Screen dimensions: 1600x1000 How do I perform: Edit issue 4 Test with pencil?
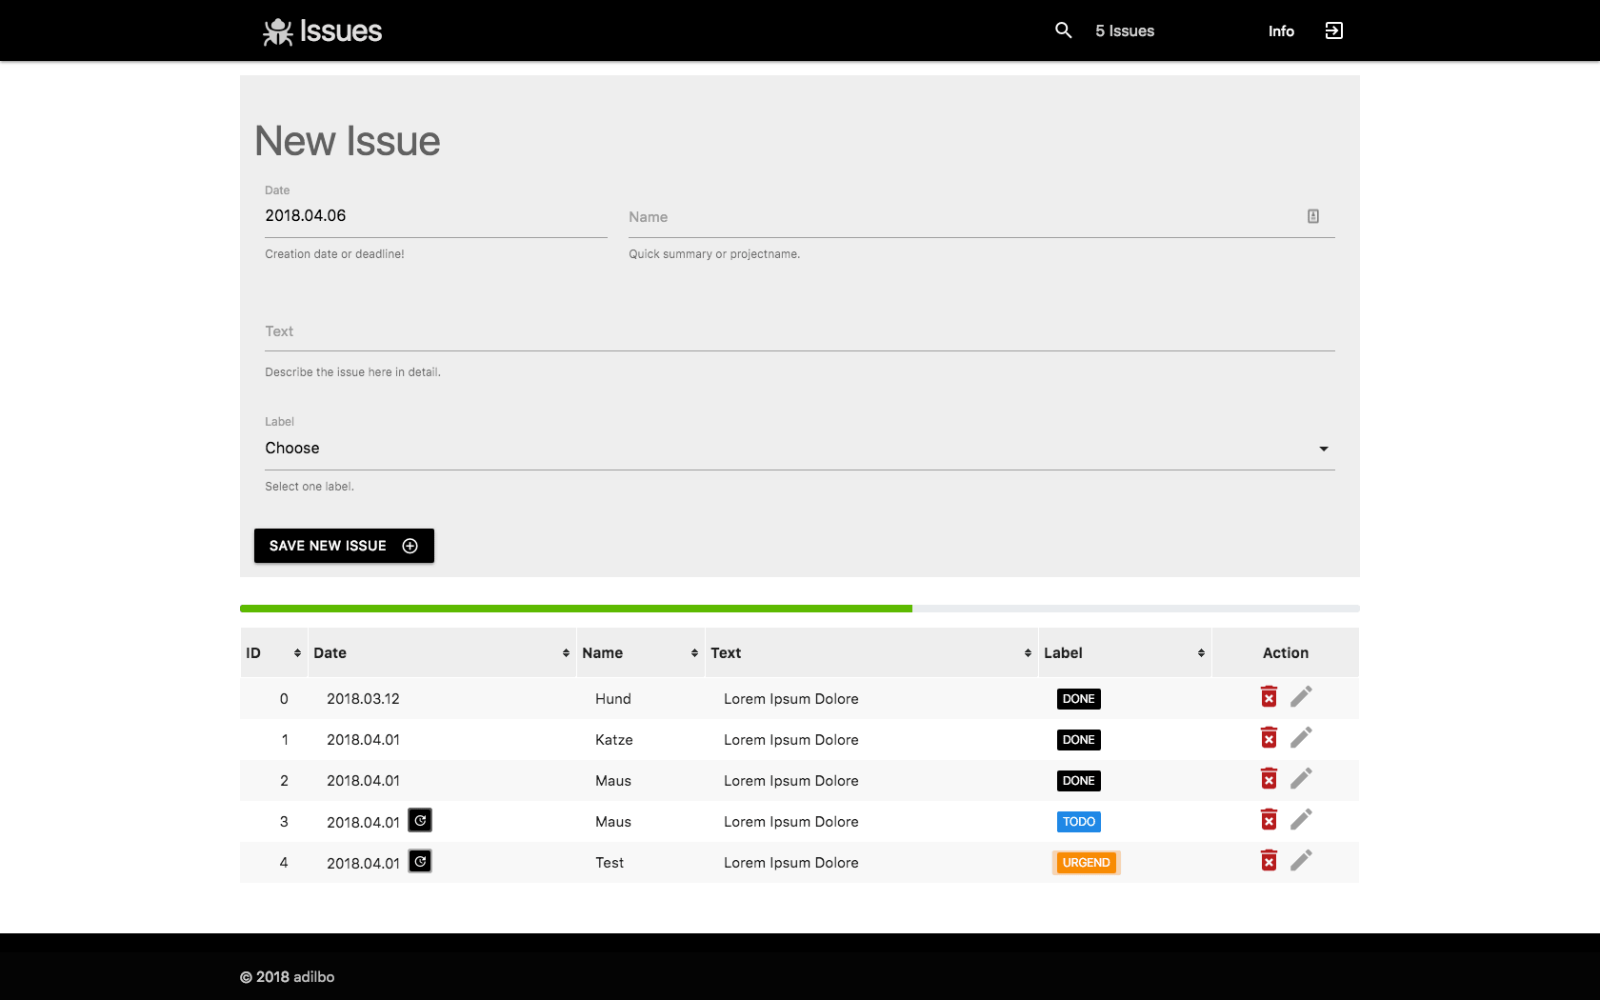(1301, 861)
